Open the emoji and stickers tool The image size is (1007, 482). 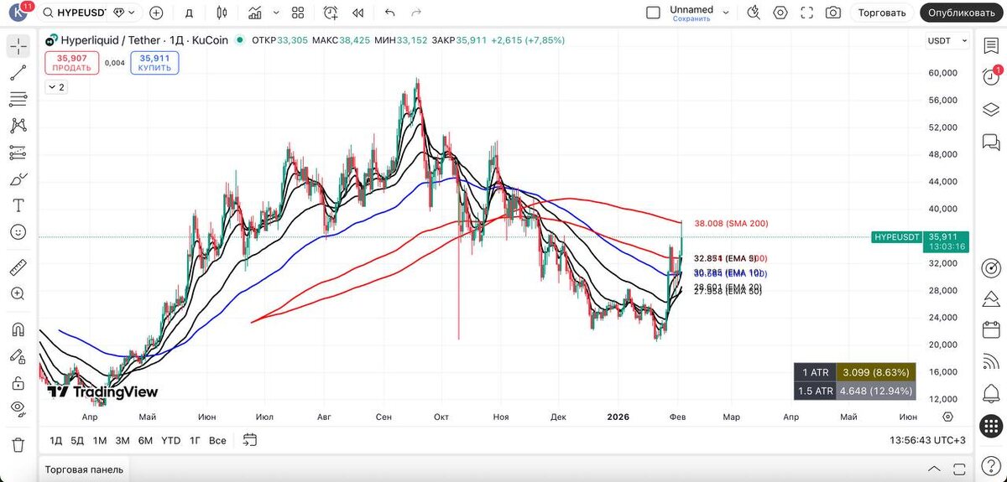18,232
